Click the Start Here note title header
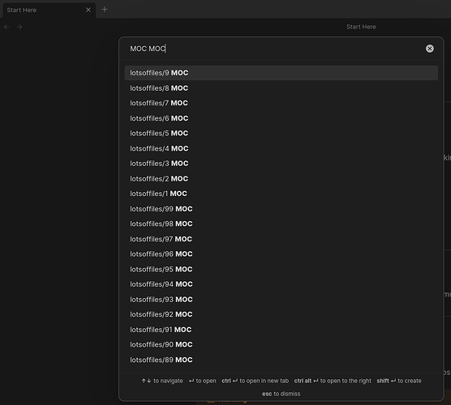Screen dimensions: 451x405 tap(361, 27)
